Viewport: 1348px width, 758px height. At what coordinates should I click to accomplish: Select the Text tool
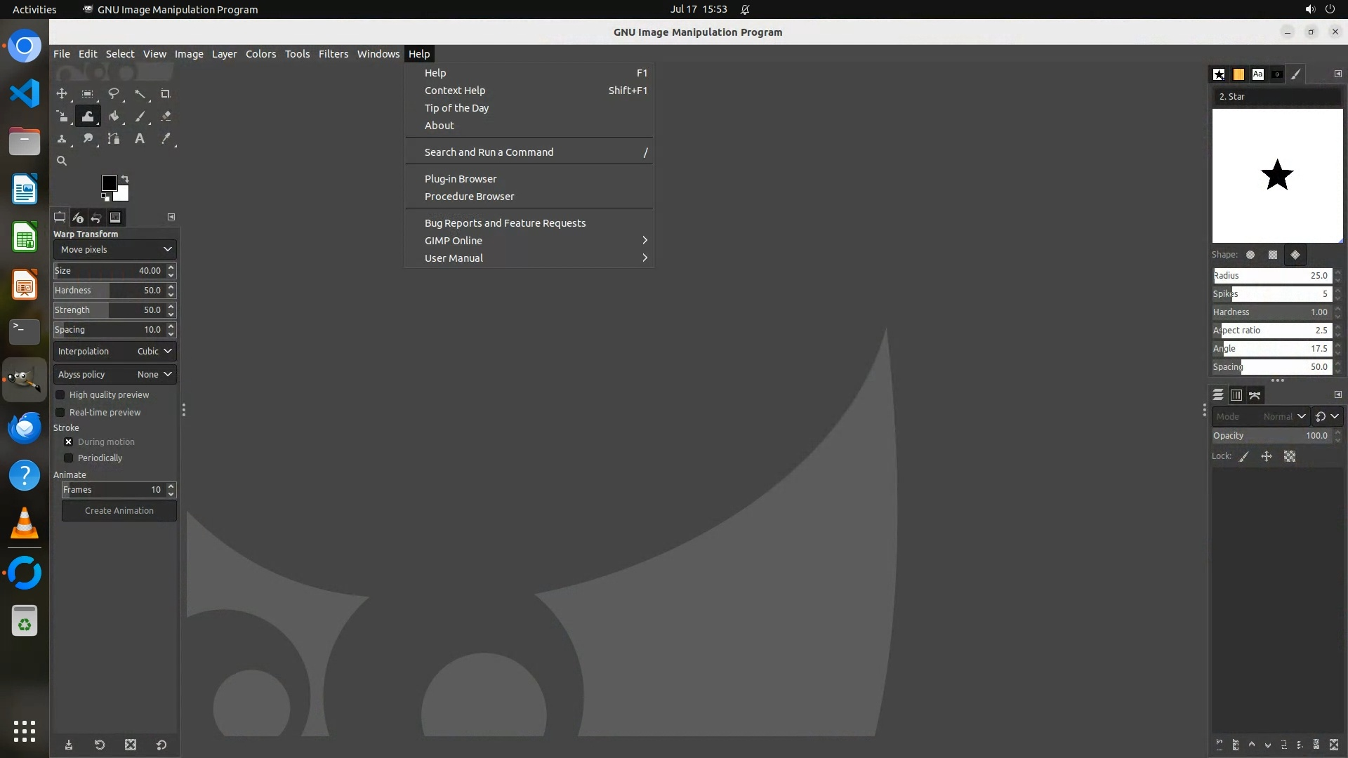coord(140,139)
